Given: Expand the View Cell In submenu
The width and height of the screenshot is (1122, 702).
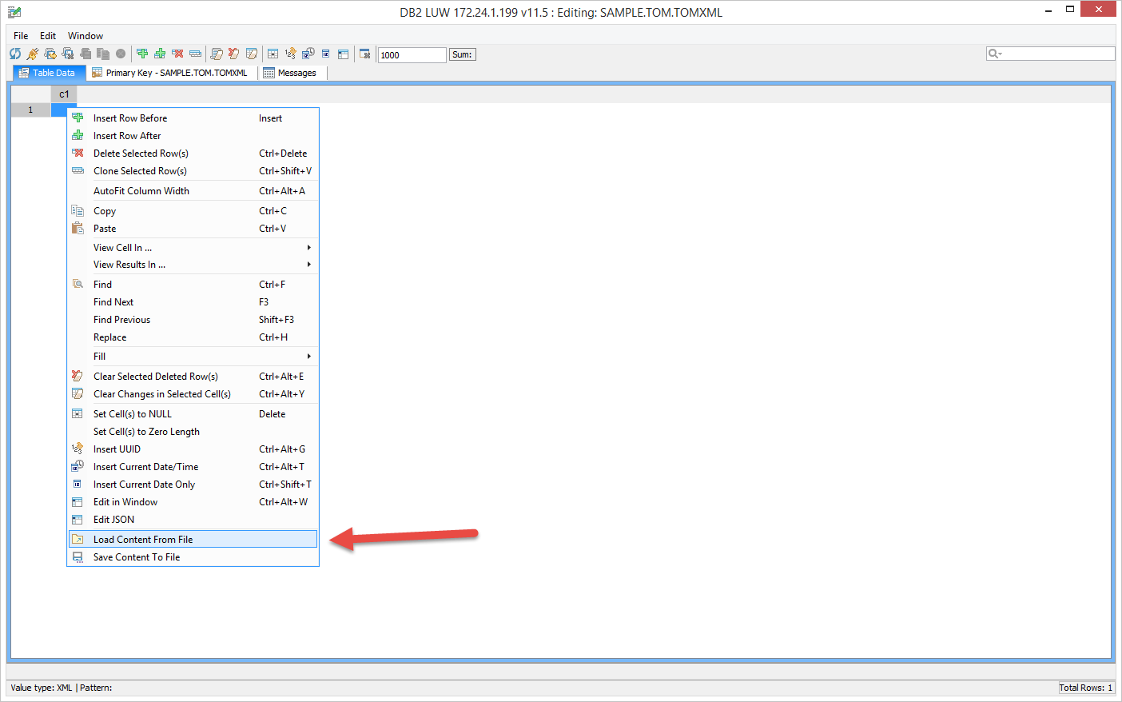Looking at the screenshot, I should click(193, 248).
